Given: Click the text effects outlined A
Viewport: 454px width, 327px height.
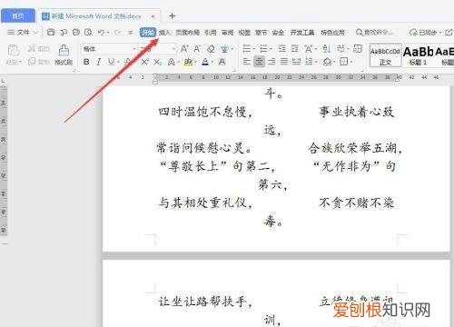Looking at the screenshot, I should click(171, 62).
